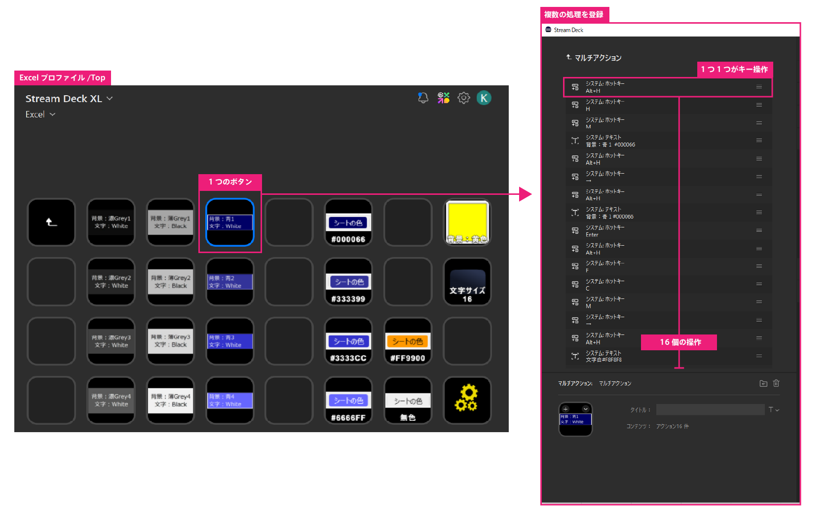829x518 pixels.
Task: Click the notification bell icon
Action: tap(423, 98)
